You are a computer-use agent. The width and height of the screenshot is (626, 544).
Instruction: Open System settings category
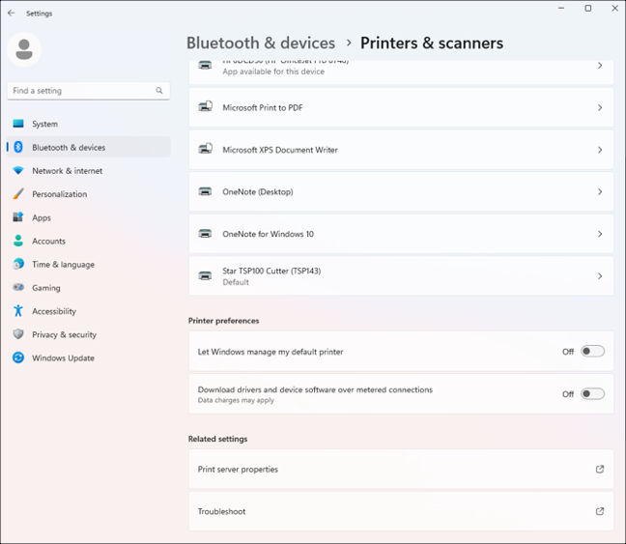(89, 124)
